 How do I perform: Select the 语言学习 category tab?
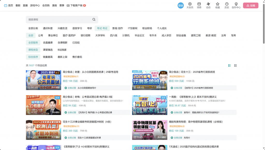point(77,28)
